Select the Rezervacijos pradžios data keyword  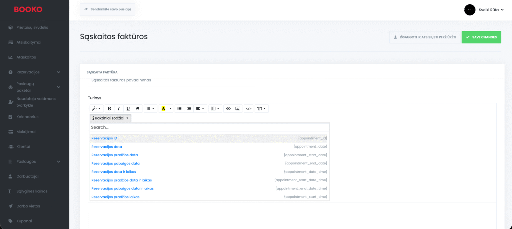114,155
